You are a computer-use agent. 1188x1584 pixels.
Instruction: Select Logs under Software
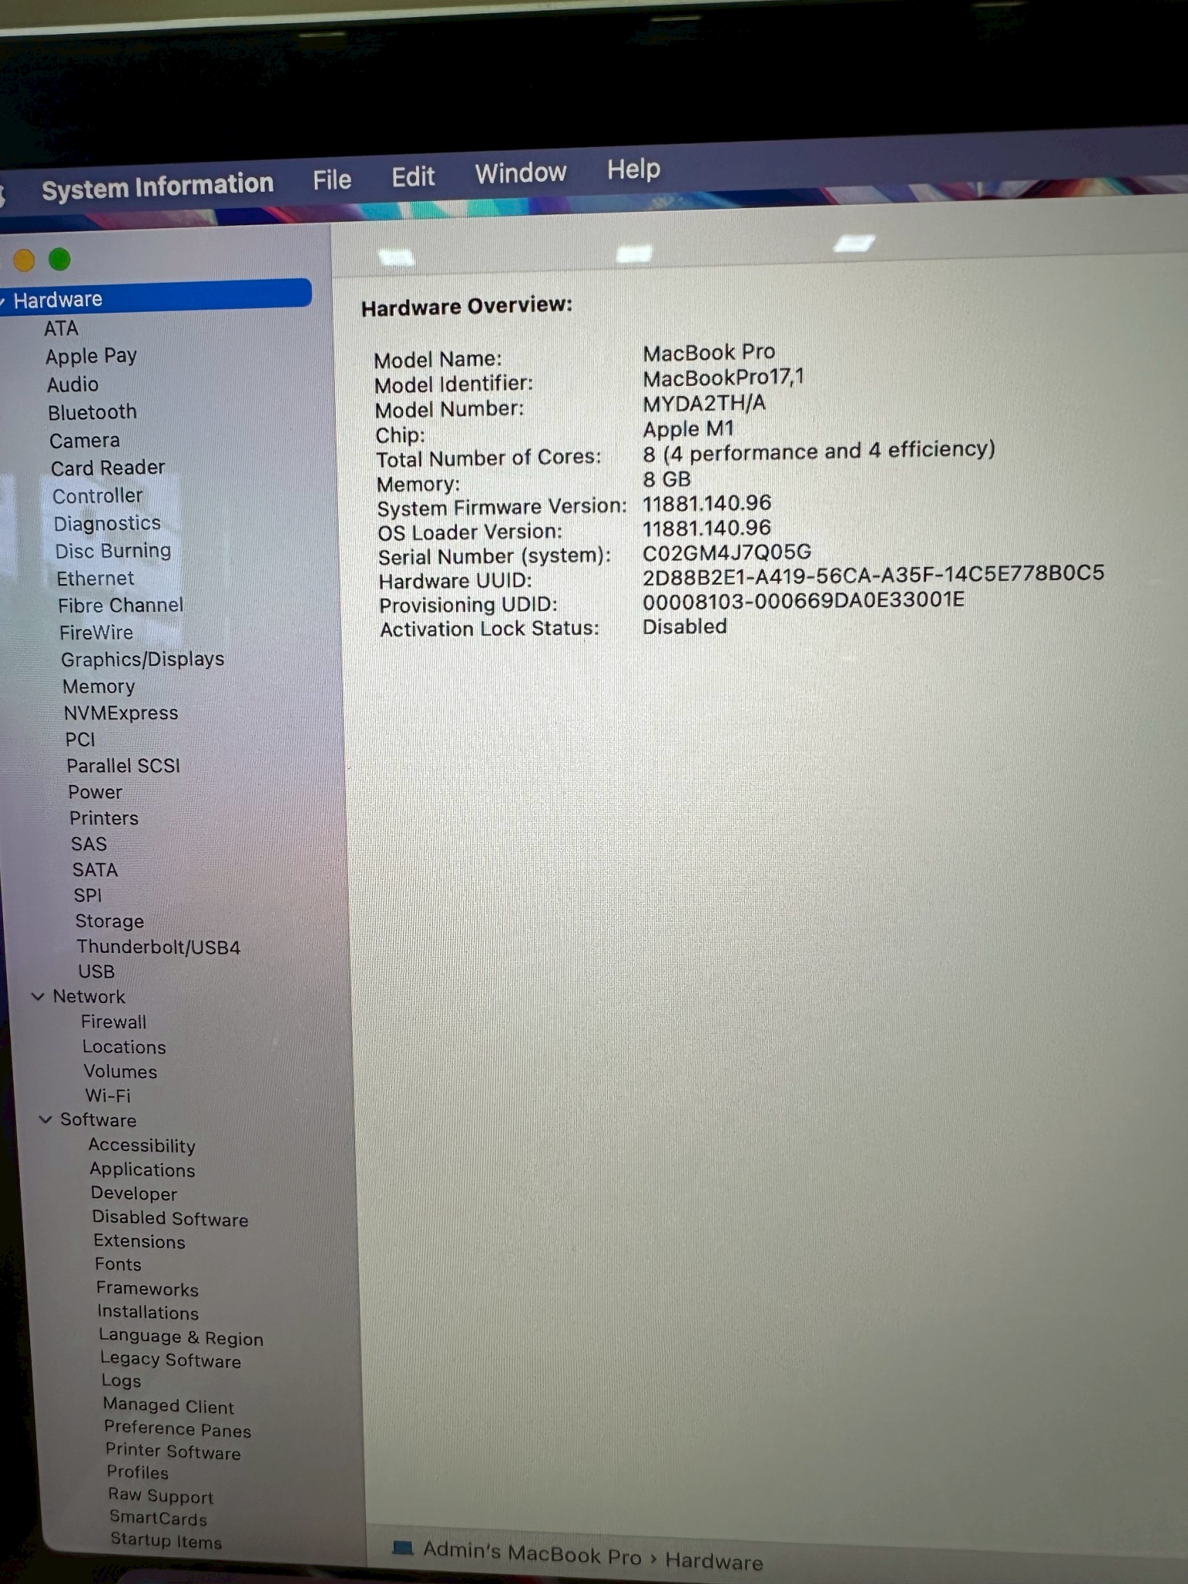pyautogui.click(x=121, y=1381)
